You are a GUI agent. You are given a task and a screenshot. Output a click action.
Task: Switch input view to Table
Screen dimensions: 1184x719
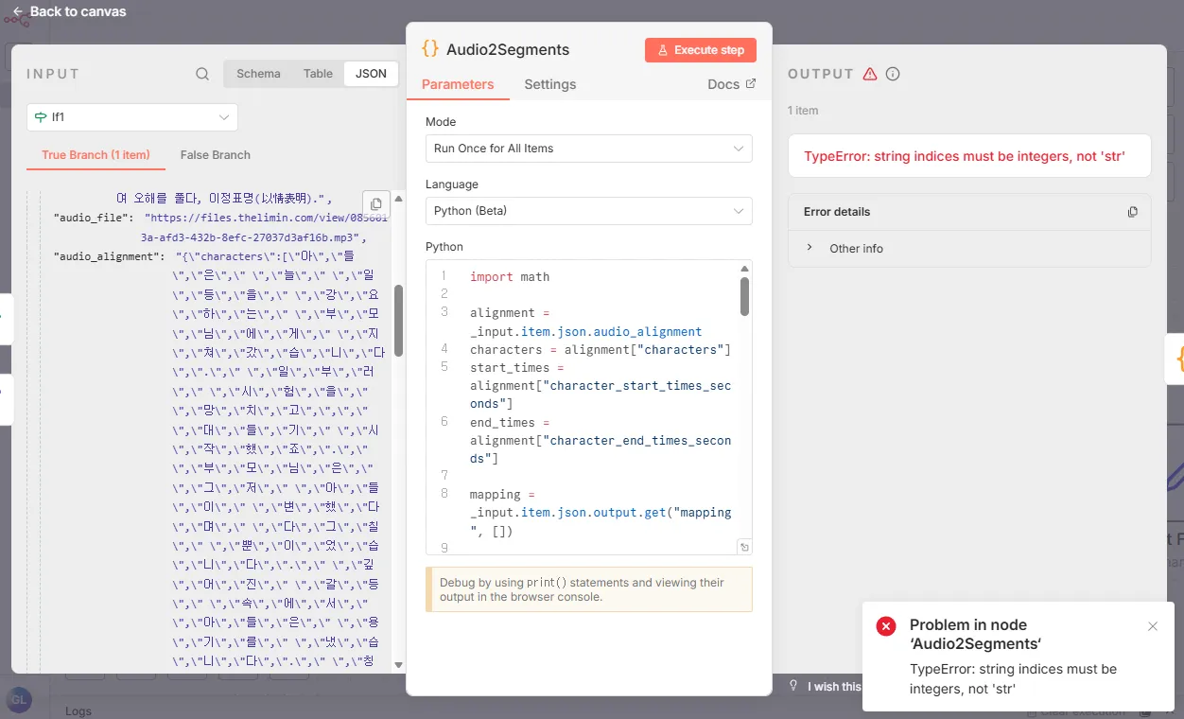click(x=318, y=74)
